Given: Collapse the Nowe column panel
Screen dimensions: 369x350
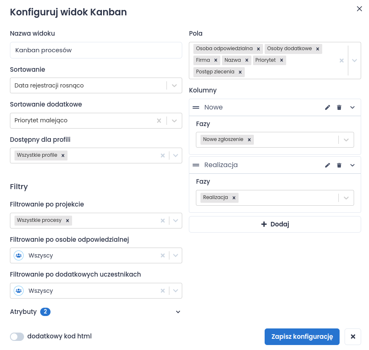Looking at the screenshot, I should click(x=352, y=107).
